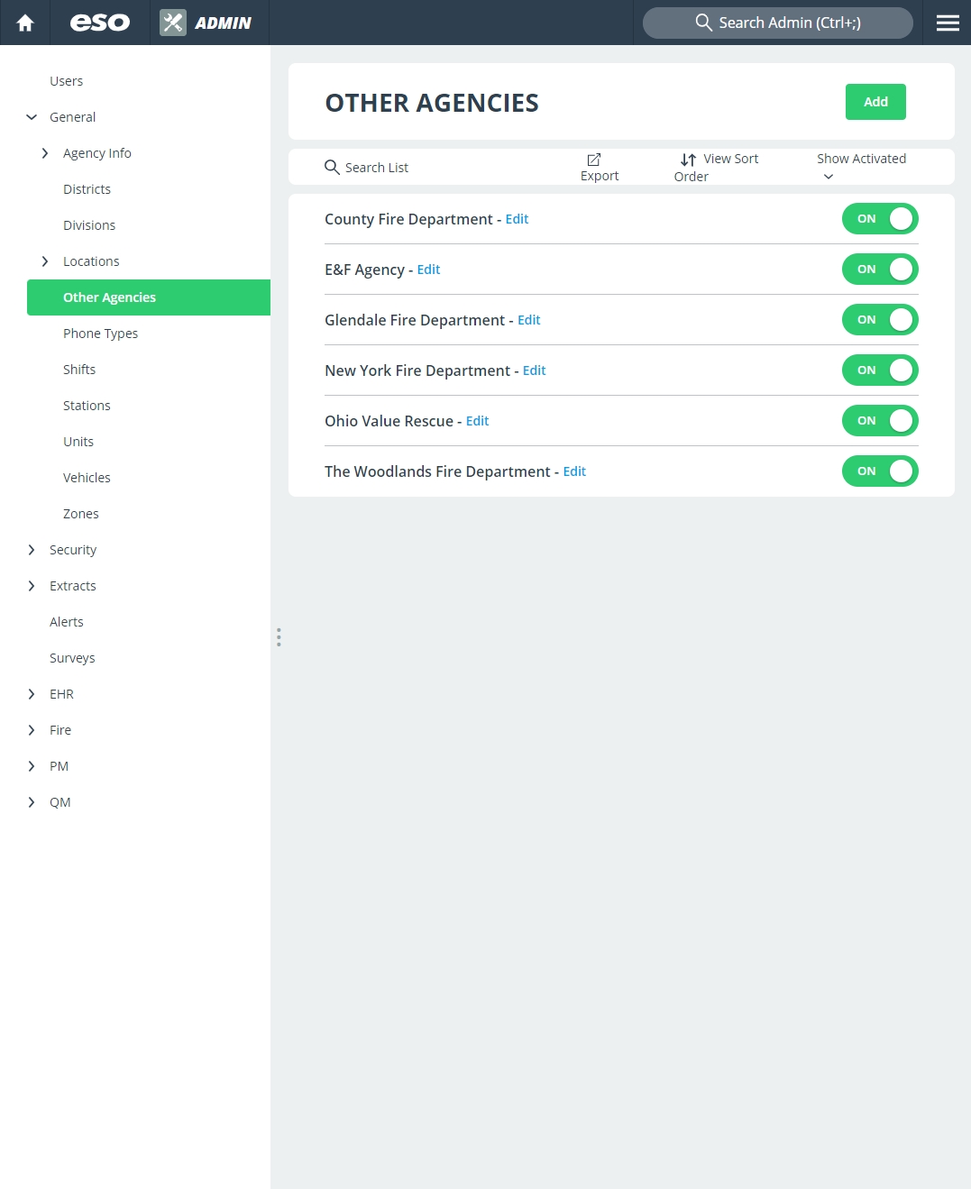The width and height of the screenshot is (971, 1189).
Task: Open the Admin tools icon
Action: click(x=173, y=23)
